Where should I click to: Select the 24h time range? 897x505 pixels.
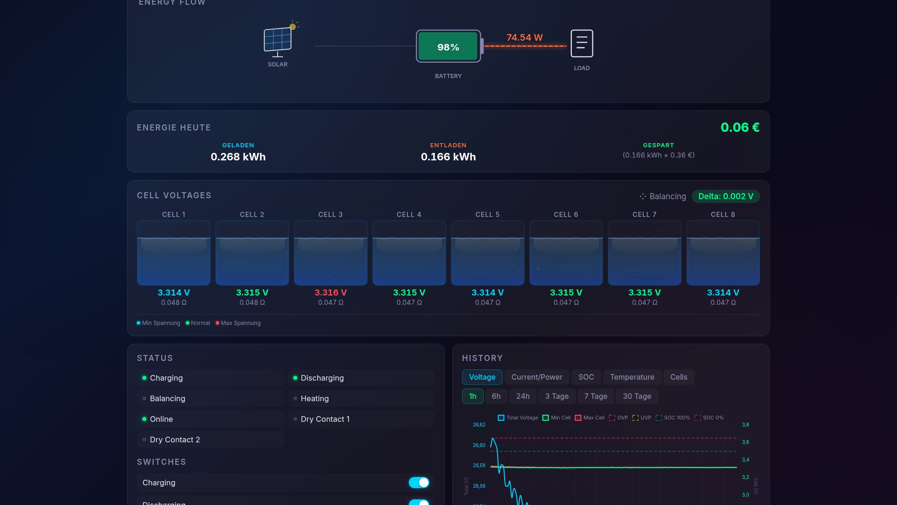point(523,397)
